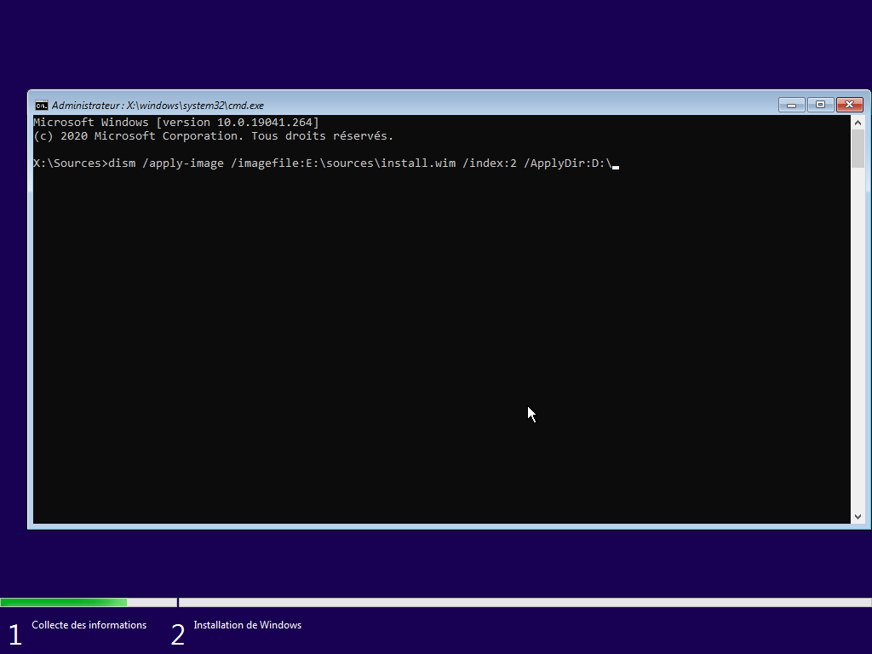872x654 pixels.
Task: Click the '/imagefile:E:\sources\install.wim' argument
Action: point(343,163)
